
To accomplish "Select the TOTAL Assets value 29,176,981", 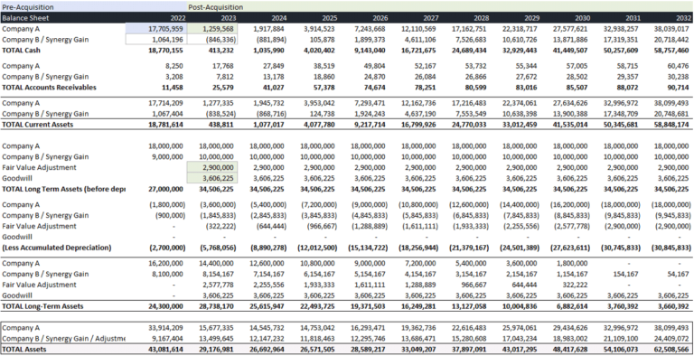I will [x=216, y=350].
